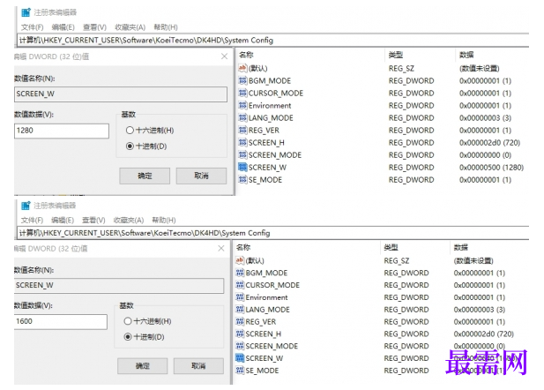Click SCREEN_MODE value icon in lower registry window

(240, 346)
